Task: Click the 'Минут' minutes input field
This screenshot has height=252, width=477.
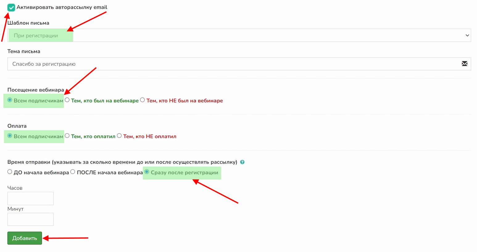Action: tap(31, 219)
